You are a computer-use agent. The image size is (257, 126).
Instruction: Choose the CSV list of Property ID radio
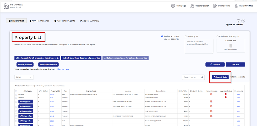tap(217, 37)
